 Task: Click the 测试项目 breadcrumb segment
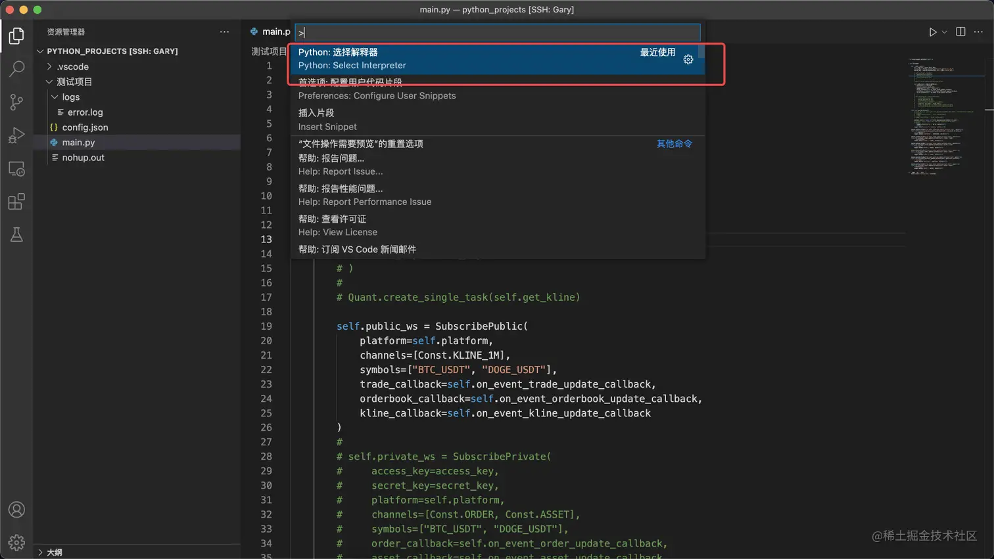click(269, 51)
